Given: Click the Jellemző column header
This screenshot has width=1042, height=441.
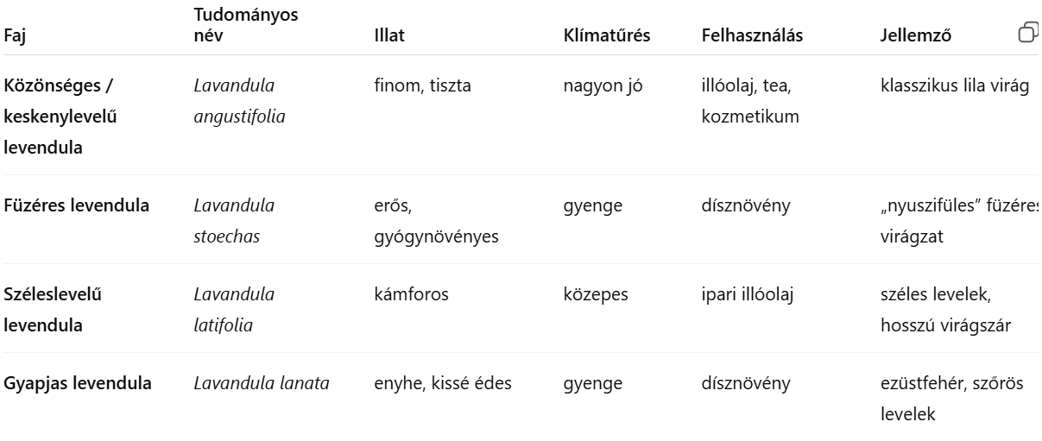Looking at the screenshot, I should coord(913,36).
